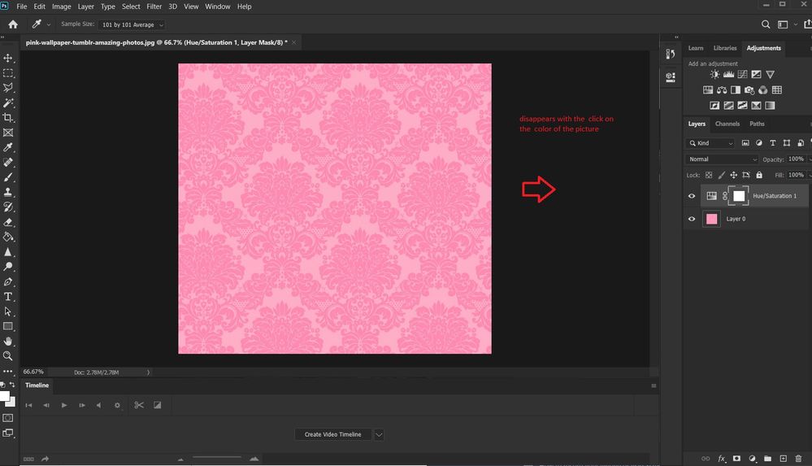Select the Lasso tool

[x=8, y=88]
